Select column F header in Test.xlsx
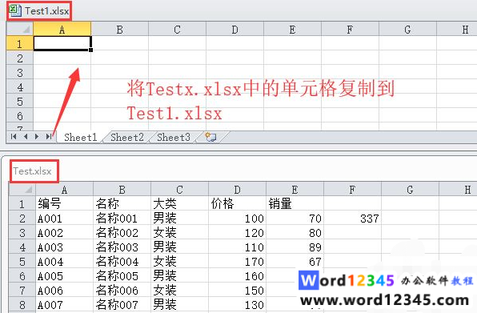This screenshot has width=477, height=313. tap(352, 190)
